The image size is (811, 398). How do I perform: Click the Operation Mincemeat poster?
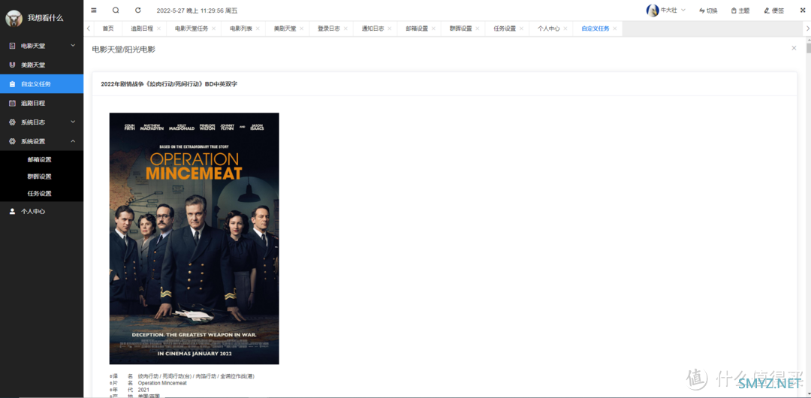click(x=194, y=239)
